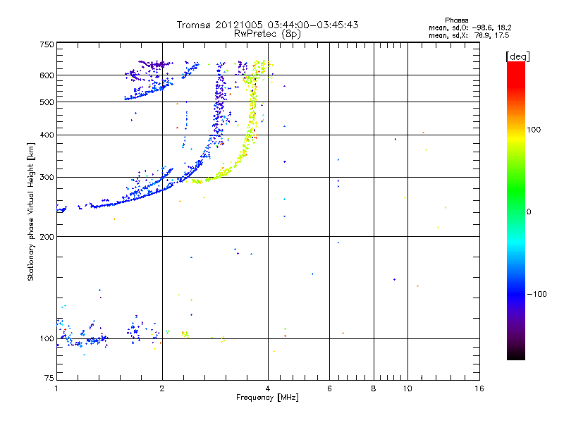Click the y-axis label '75'
The height and width of the screenshot is (423, 564).
tap(49, 378)
